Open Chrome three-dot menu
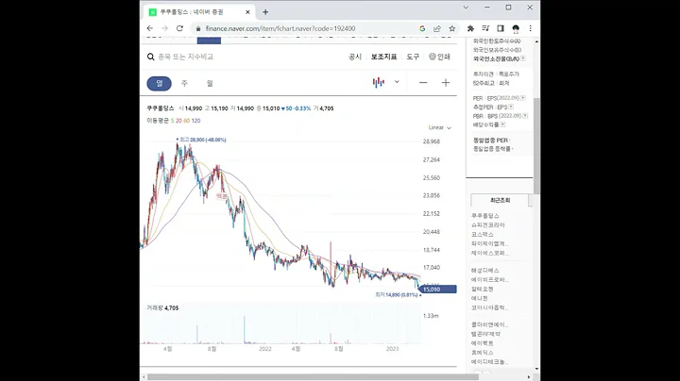The height and width of the screenshot is (381, 680). click(530, 28)
